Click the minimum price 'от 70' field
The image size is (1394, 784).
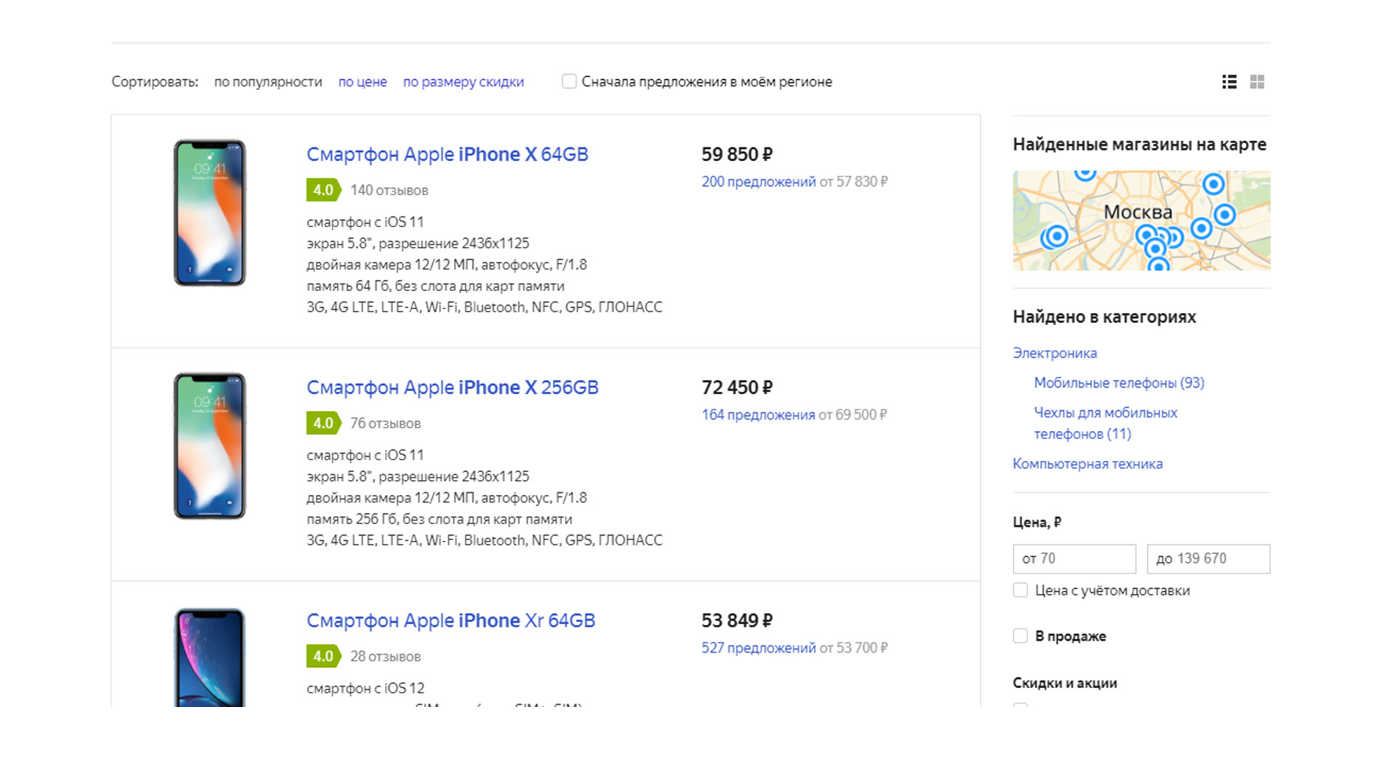tap(1075, 559)
